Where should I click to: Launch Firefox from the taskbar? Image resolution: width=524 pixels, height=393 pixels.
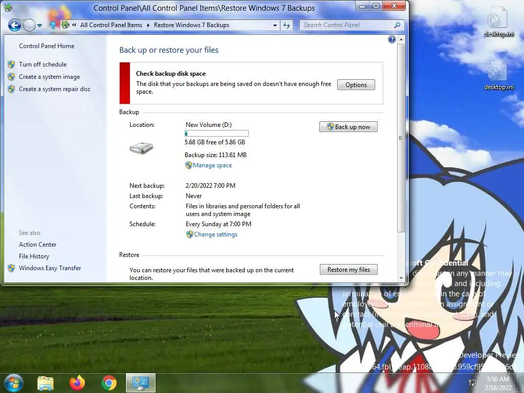77,383
